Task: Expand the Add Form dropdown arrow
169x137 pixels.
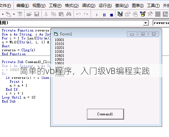Action: tap(14, 14)
